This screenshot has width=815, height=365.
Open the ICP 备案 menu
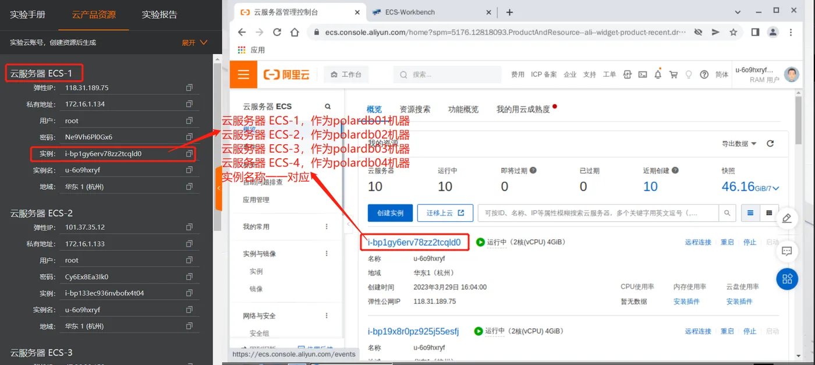pyautogui.click(x=544, y=75)
